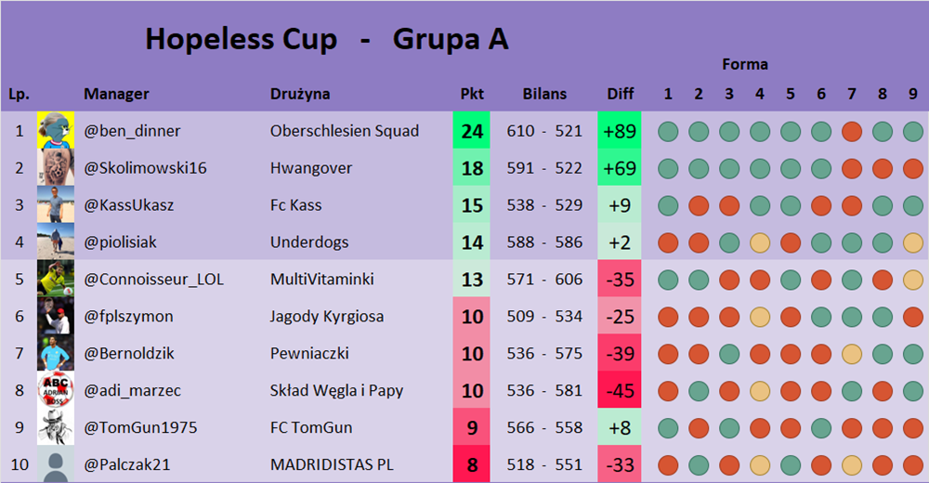Click the ABC avatar of @adi_marzec
This screenshot has height=483, width=929.
point(56,391)
